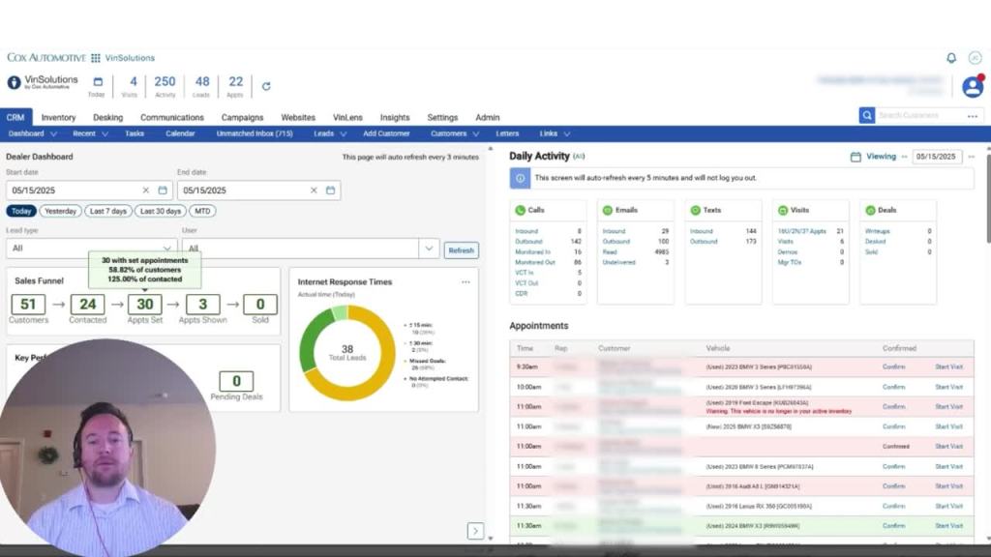Click the apps grid icon beside VinSolutions
Screen dimensions: 991x557
coord(96,58)
